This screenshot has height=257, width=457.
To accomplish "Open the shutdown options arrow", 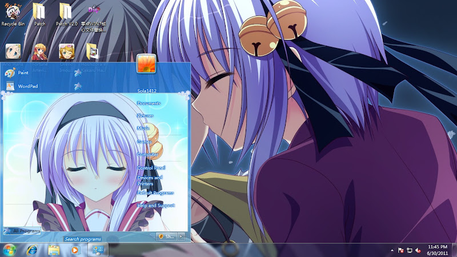I will coord(181,236).
